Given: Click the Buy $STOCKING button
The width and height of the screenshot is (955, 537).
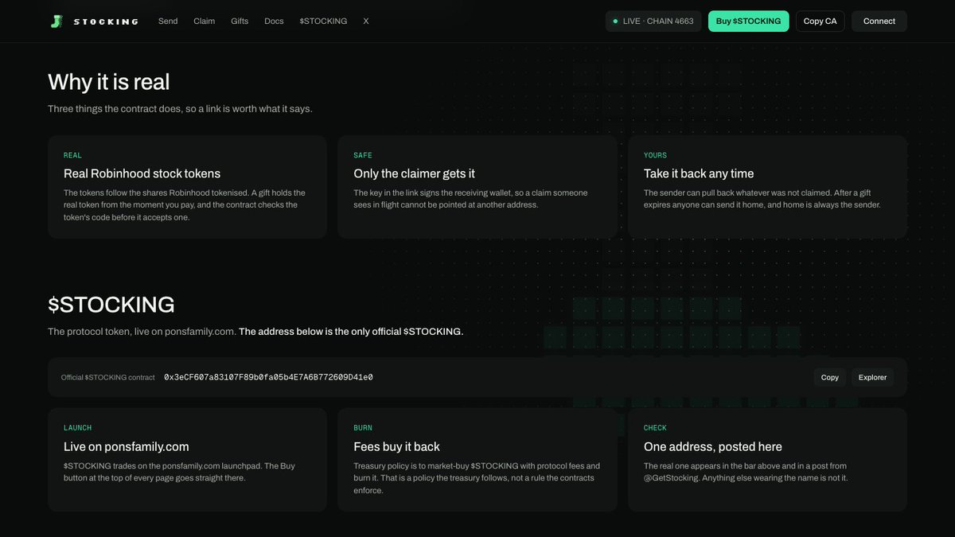Looking at the screenshot, I should (x=748, y=21).
